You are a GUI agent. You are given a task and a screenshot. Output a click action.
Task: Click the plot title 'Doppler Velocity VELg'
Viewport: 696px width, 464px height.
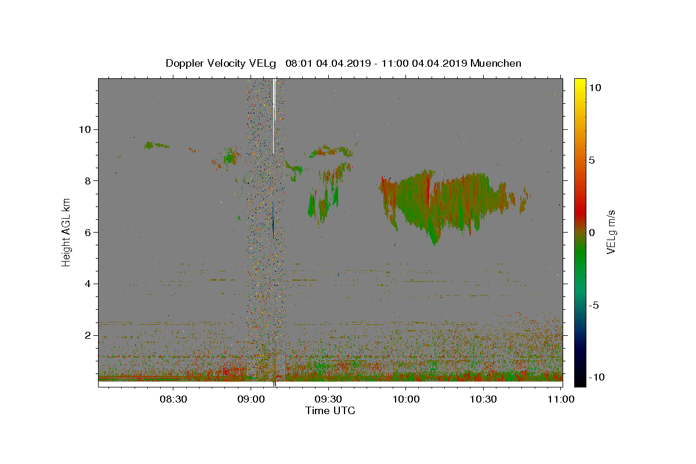tap(221, 63)
